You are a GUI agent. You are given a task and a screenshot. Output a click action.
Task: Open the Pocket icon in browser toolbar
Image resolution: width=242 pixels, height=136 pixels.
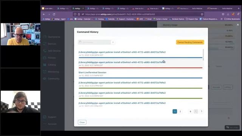coord(223,14)
